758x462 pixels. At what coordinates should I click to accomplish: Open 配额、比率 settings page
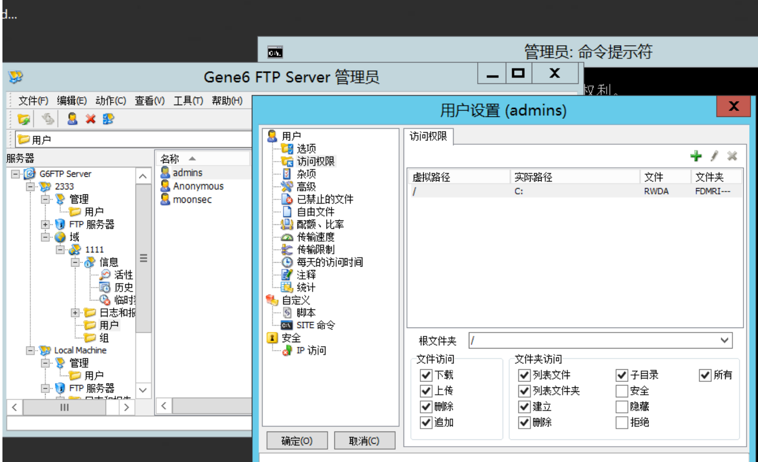tap(320, 224)
